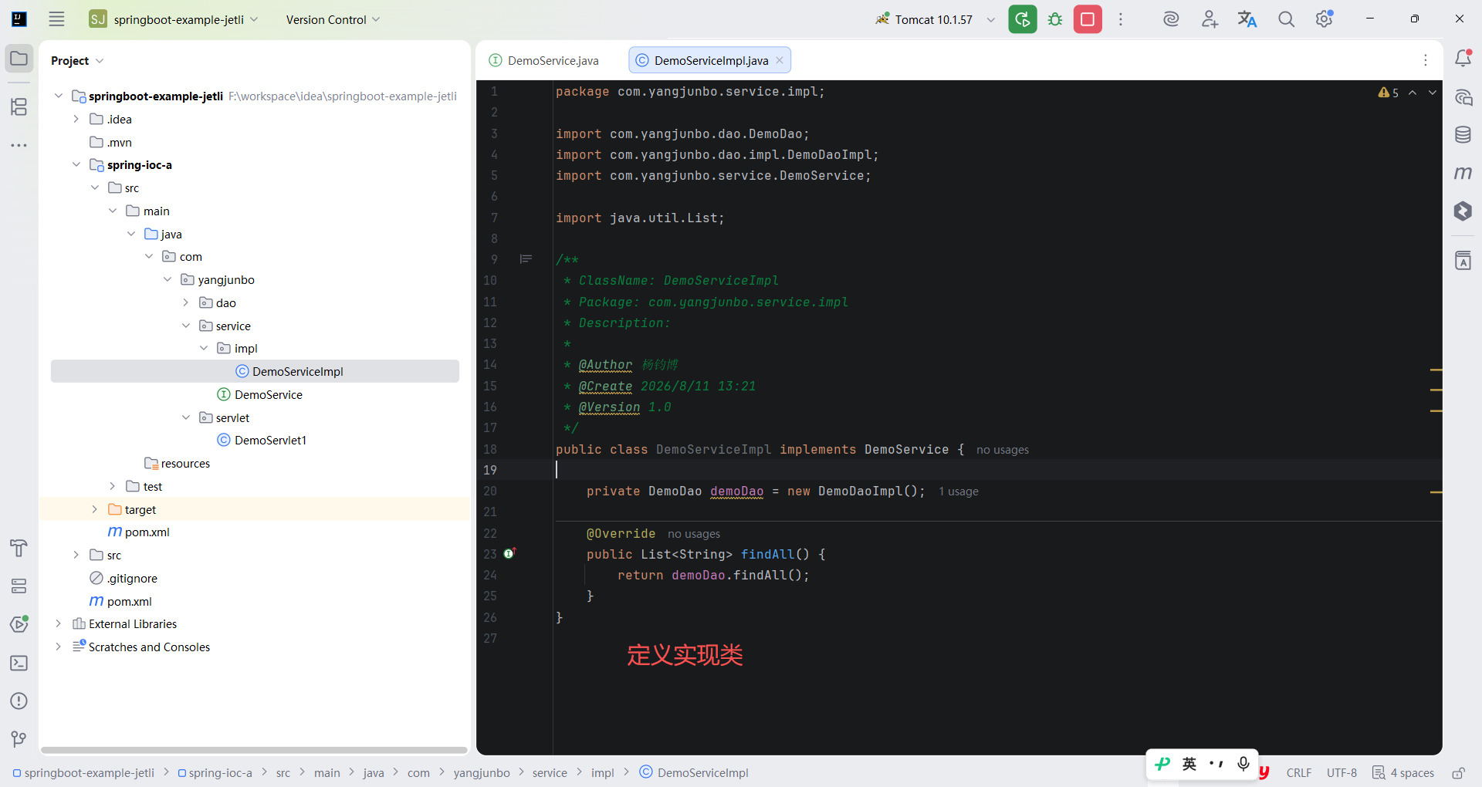Expand the dao package
This screenshot has height=787, width=1482.
[x=185, y=302]
